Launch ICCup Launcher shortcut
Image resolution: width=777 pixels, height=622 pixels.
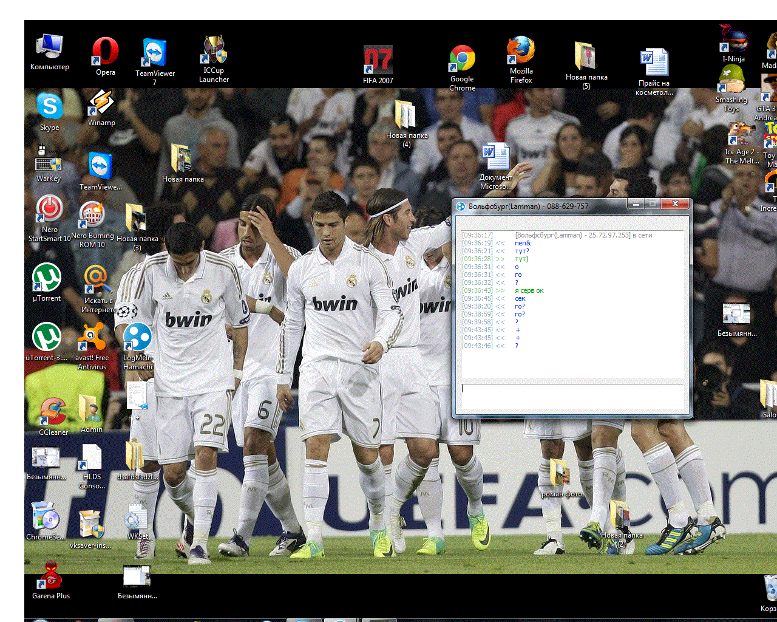[x=214, y=60]
